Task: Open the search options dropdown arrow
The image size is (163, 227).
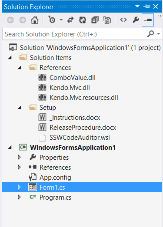Action: (159, 34)
